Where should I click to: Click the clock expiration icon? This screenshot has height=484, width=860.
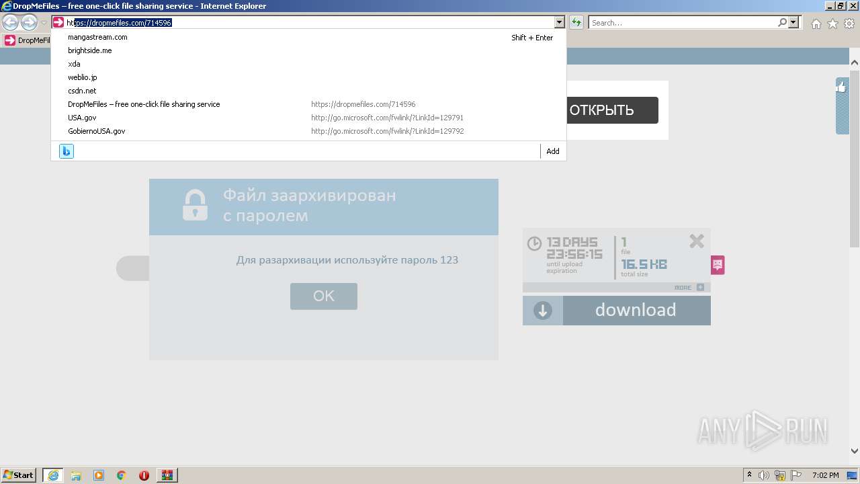(x=534, y=243)
